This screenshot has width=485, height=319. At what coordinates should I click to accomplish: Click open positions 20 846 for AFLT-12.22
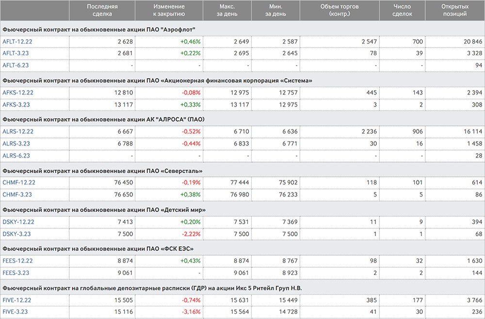tap(473, 42)
